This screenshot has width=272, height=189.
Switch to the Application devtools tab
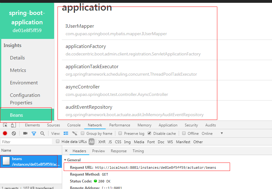[168, 125]
